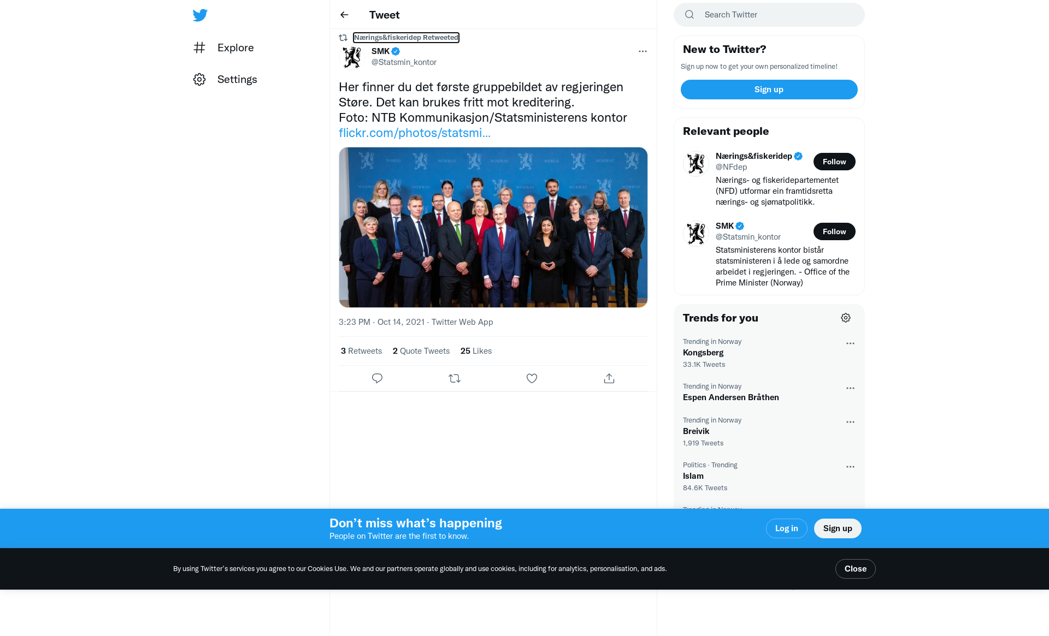Follow Nærings&fiskeridep account
The image size is (1049, 636).
coord(834,162)
